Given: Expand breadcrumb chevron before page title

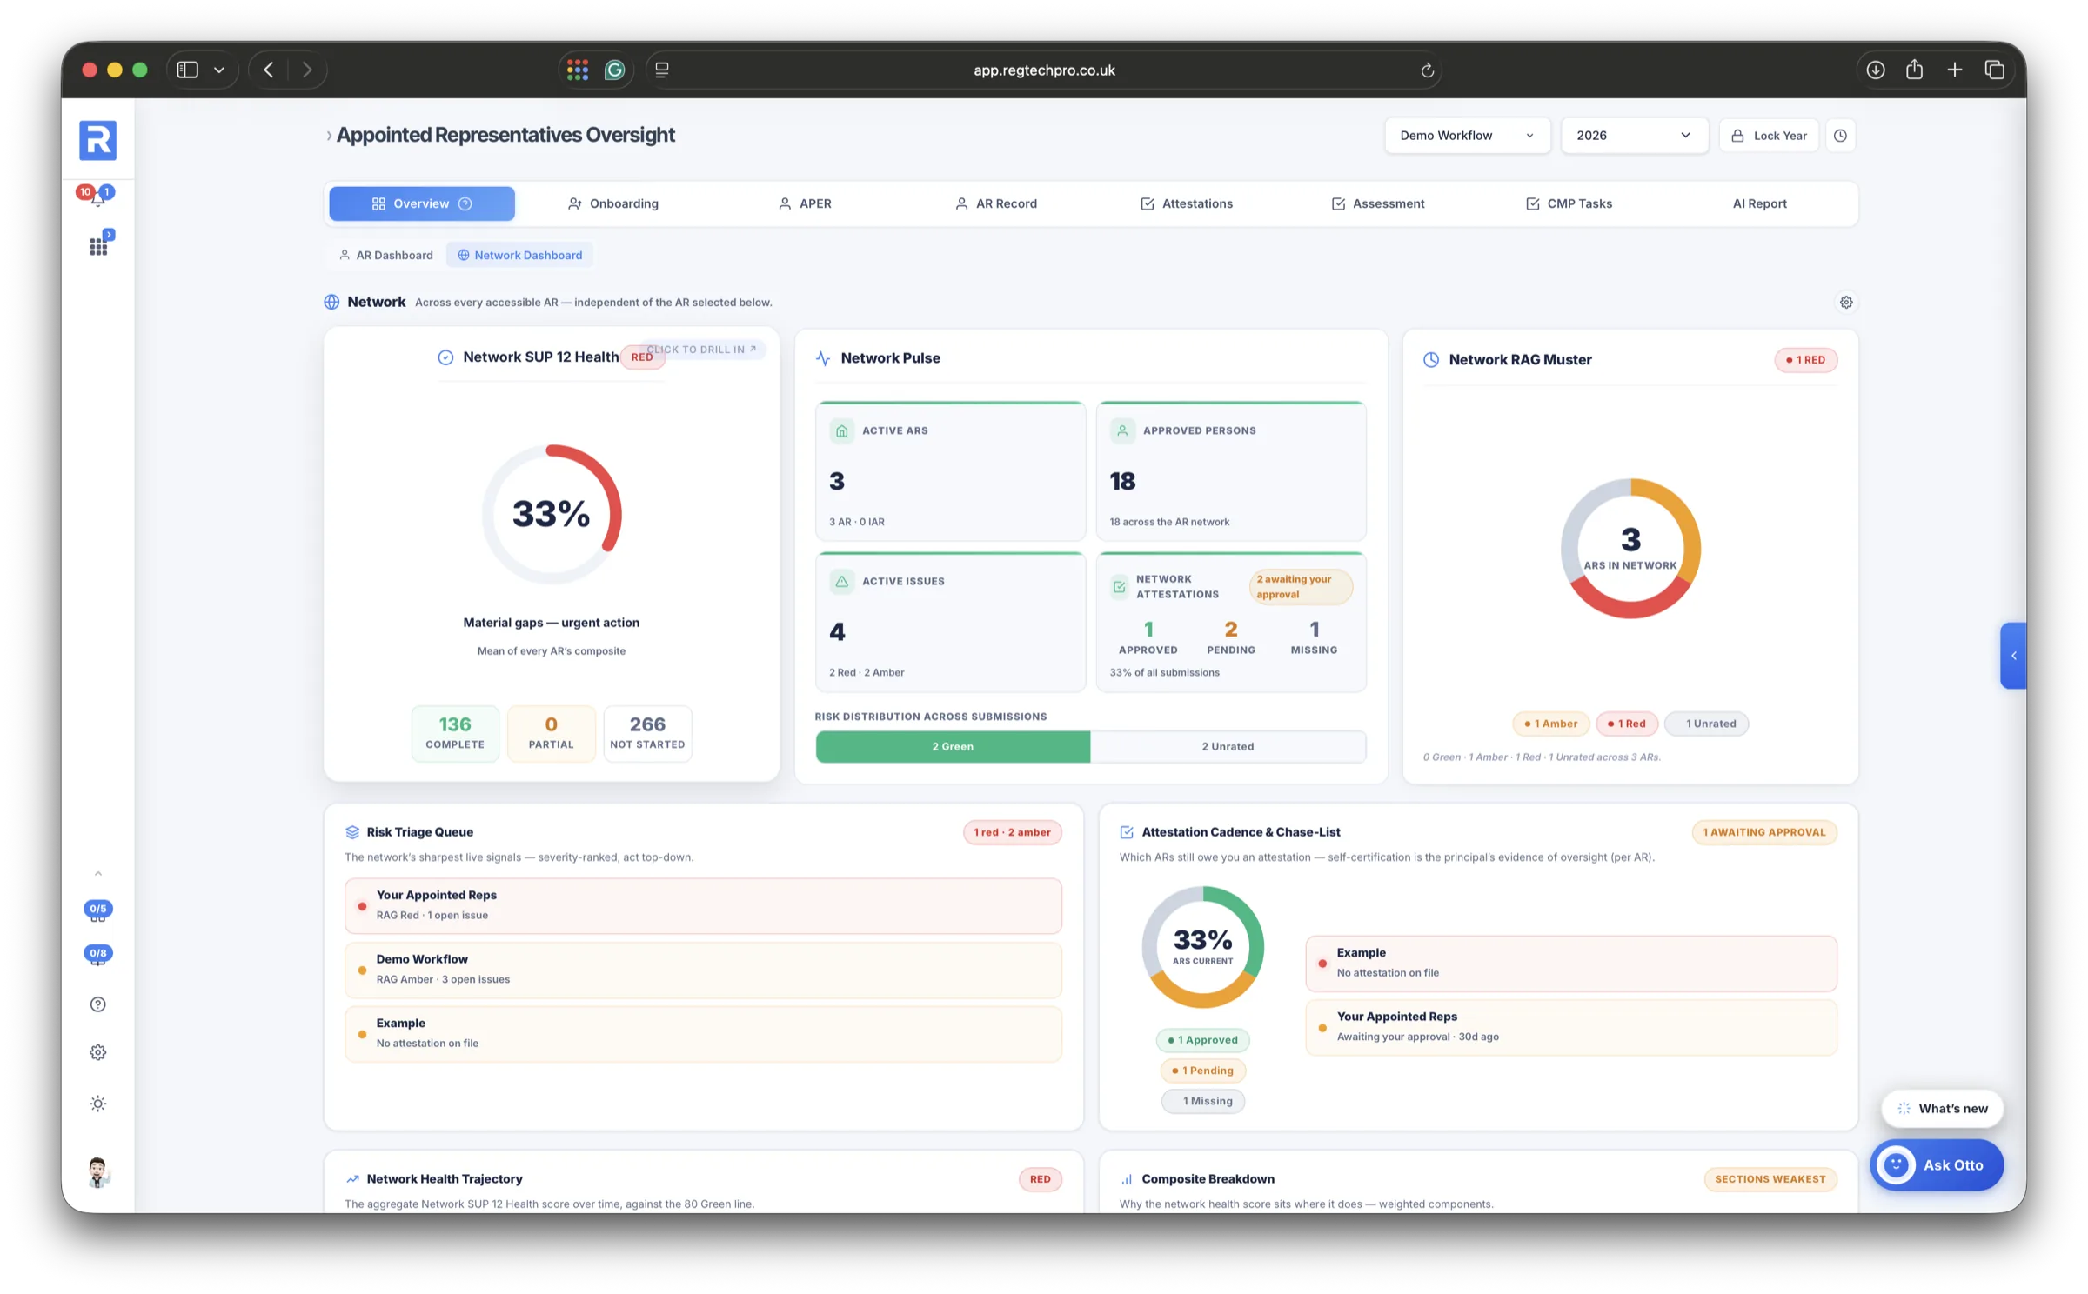Looking at the screenshot, I should click(329, 136).
